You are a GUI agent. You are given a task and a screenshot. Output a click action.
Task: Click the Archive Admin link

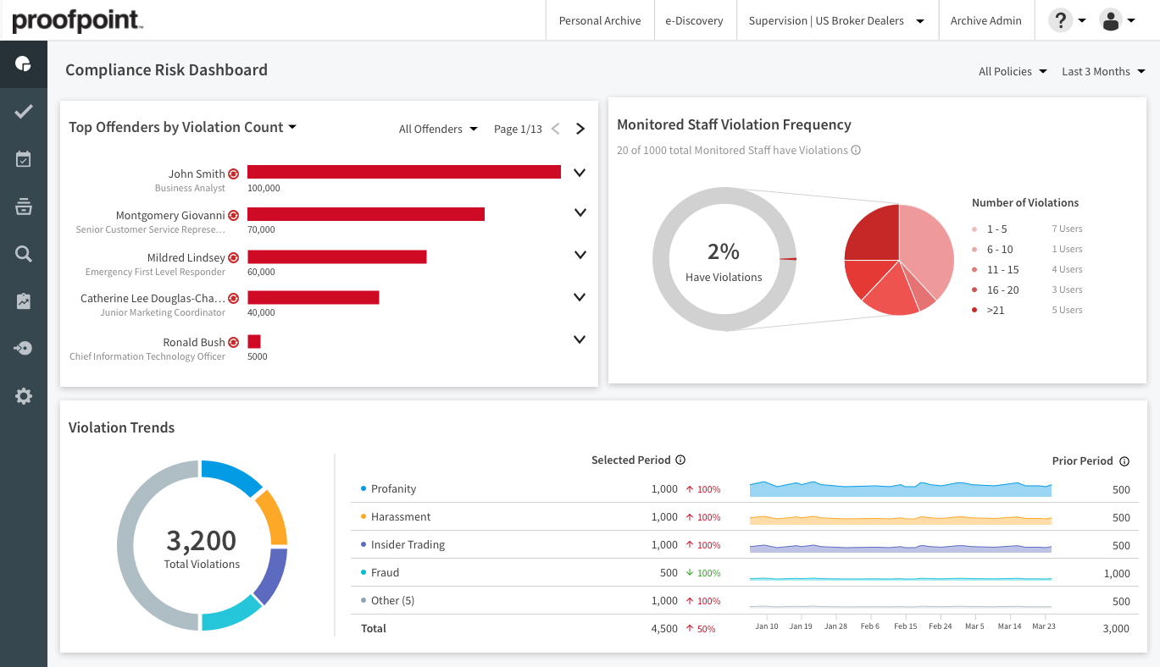(986, 20)
